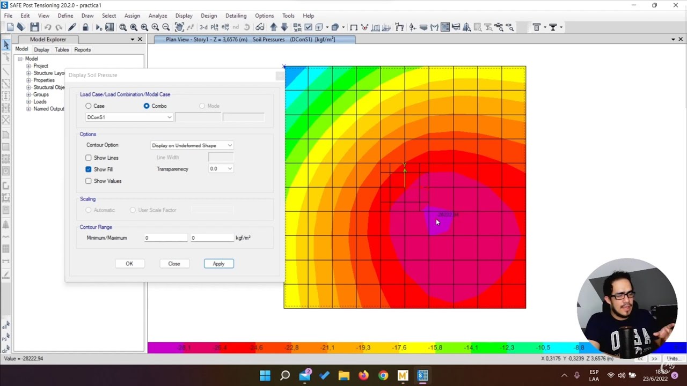Open the Contour Option dropdown
The height and width of the screenshot is (386, 687).
192,145
